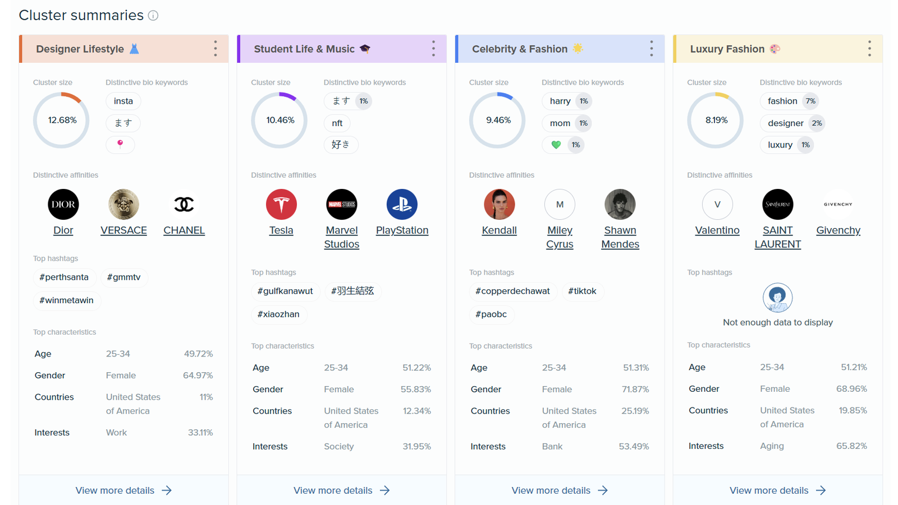The height and width of the screenshot is (505, 898).
Task: Open the Designer Lifestyle card options menu
Action: 216,49
